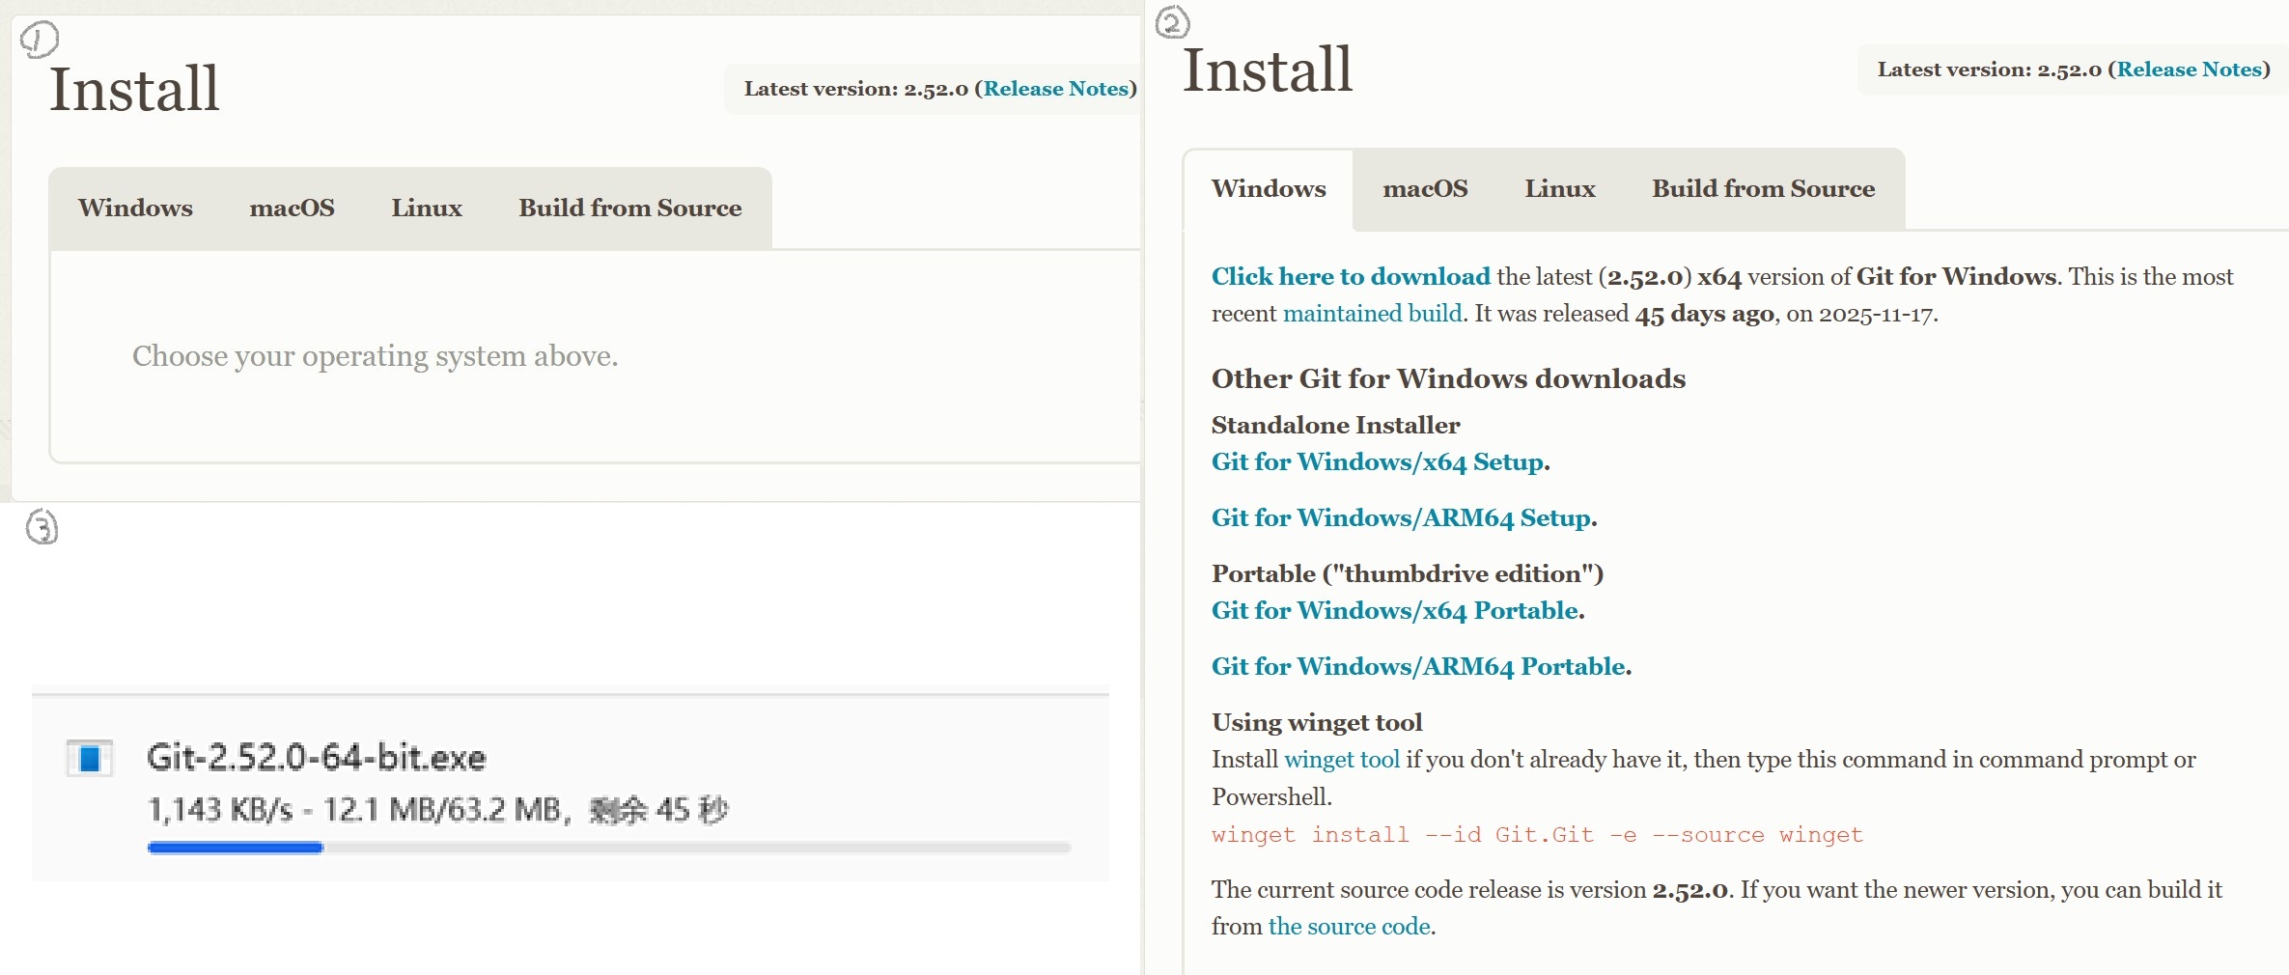2289x975 pixels.
Task: Switch to Linux tab in screenshot 2
Action: tap(1559, 189)
